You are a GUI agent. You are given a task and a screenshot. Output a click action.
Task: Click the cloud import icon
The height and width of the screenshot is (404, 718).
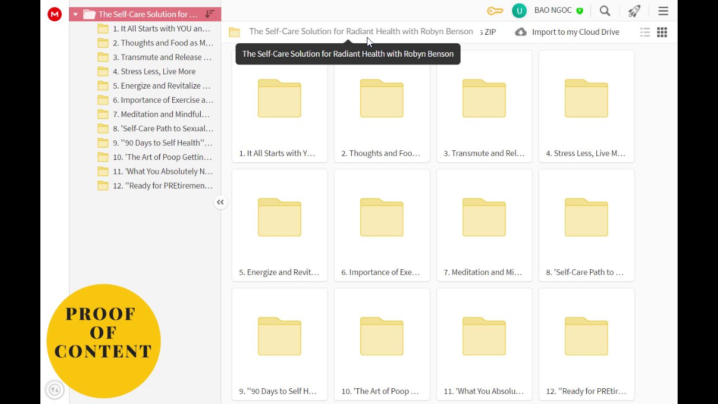click(521, 32)
